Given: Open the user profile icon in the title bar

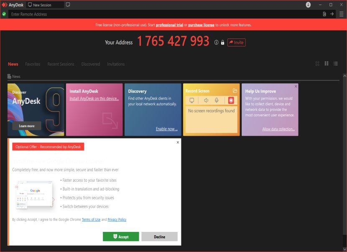Looking at the screenshot, I should coord(308,5).
